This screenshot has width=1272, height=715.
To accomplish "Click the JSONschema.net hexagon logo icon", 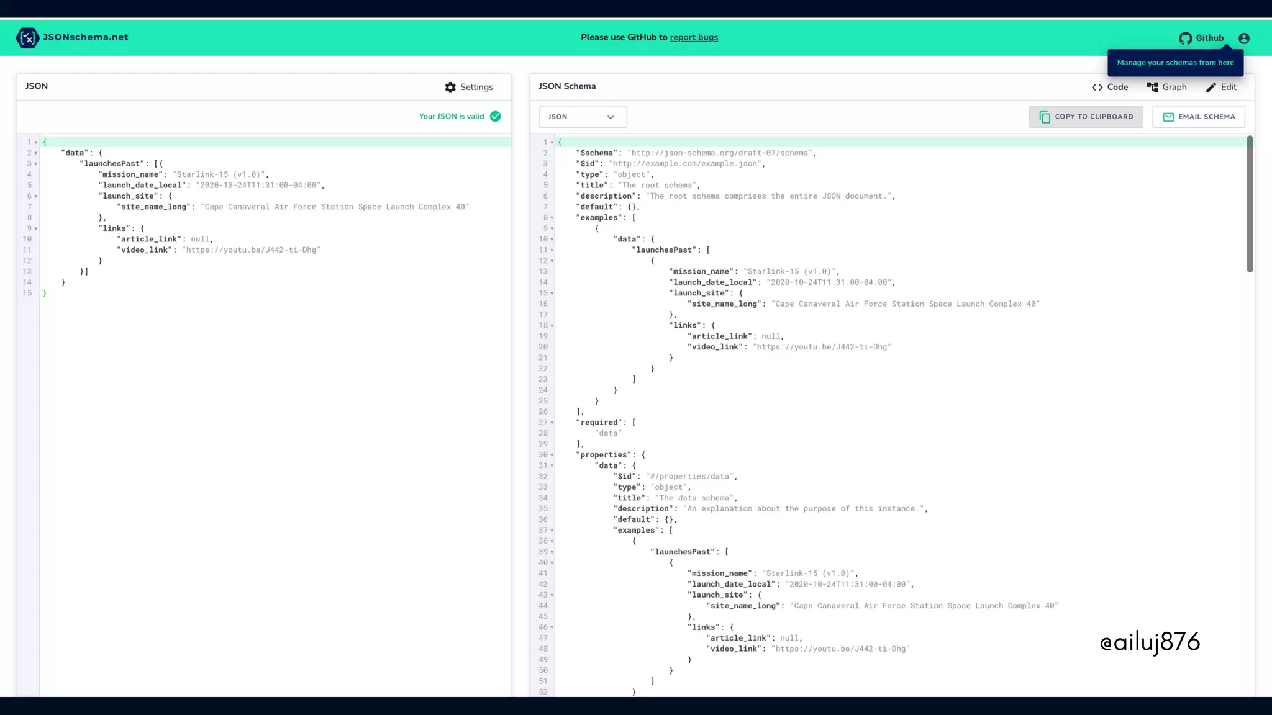I will click(x=27, y=38).
